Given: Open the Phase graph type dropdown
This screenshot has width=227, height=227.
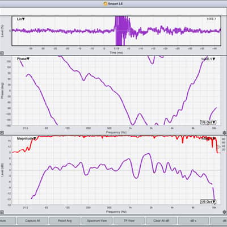Looking at the screenshot, I should point(23,59).
